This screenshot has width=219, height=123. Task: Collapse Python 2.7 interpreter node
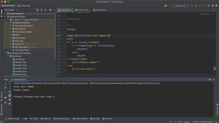click(8, 20)
